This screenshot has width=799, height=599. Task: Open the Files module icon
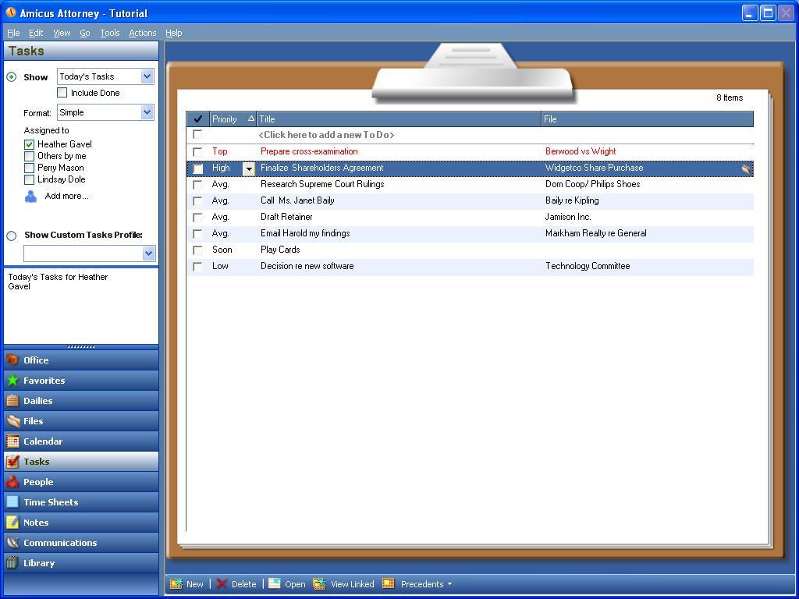coord(12,421)
